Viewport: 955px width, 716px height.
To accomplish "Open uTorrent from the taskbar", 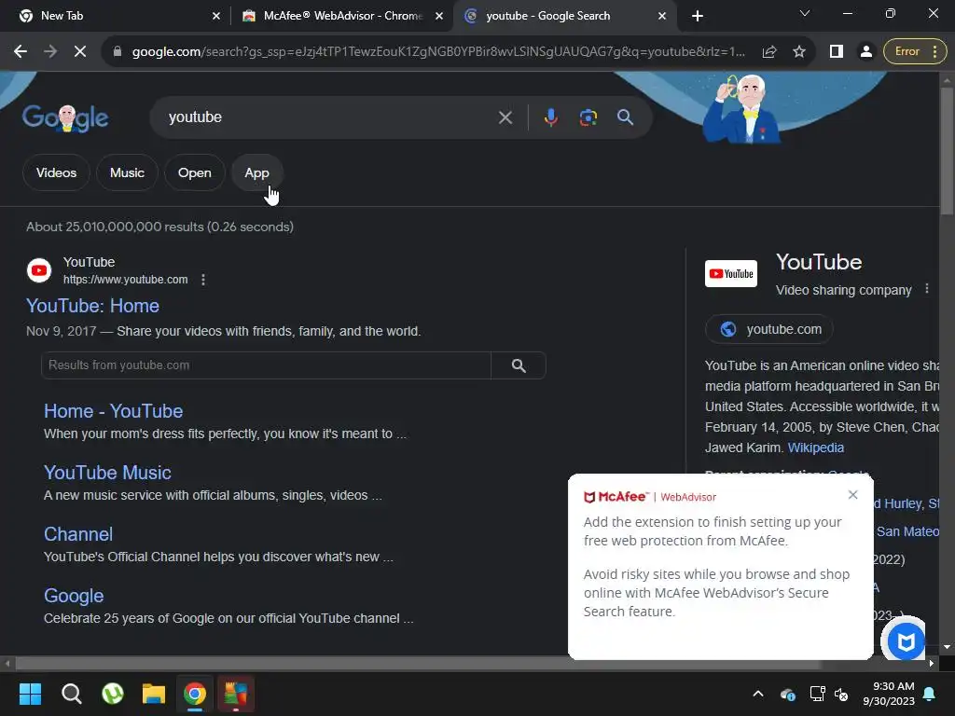I will (113, 694).
